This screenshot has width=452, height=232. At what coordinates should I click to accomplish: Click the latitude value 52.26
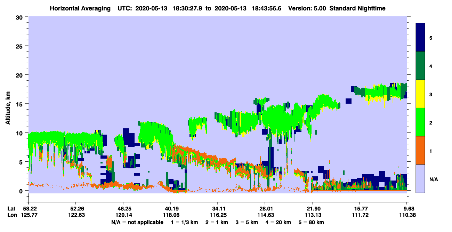click(x=75, y=209)
